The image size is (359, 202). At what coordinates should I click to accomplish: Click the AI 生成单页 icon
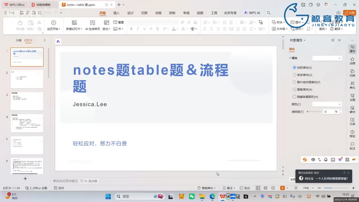(93, 22)
